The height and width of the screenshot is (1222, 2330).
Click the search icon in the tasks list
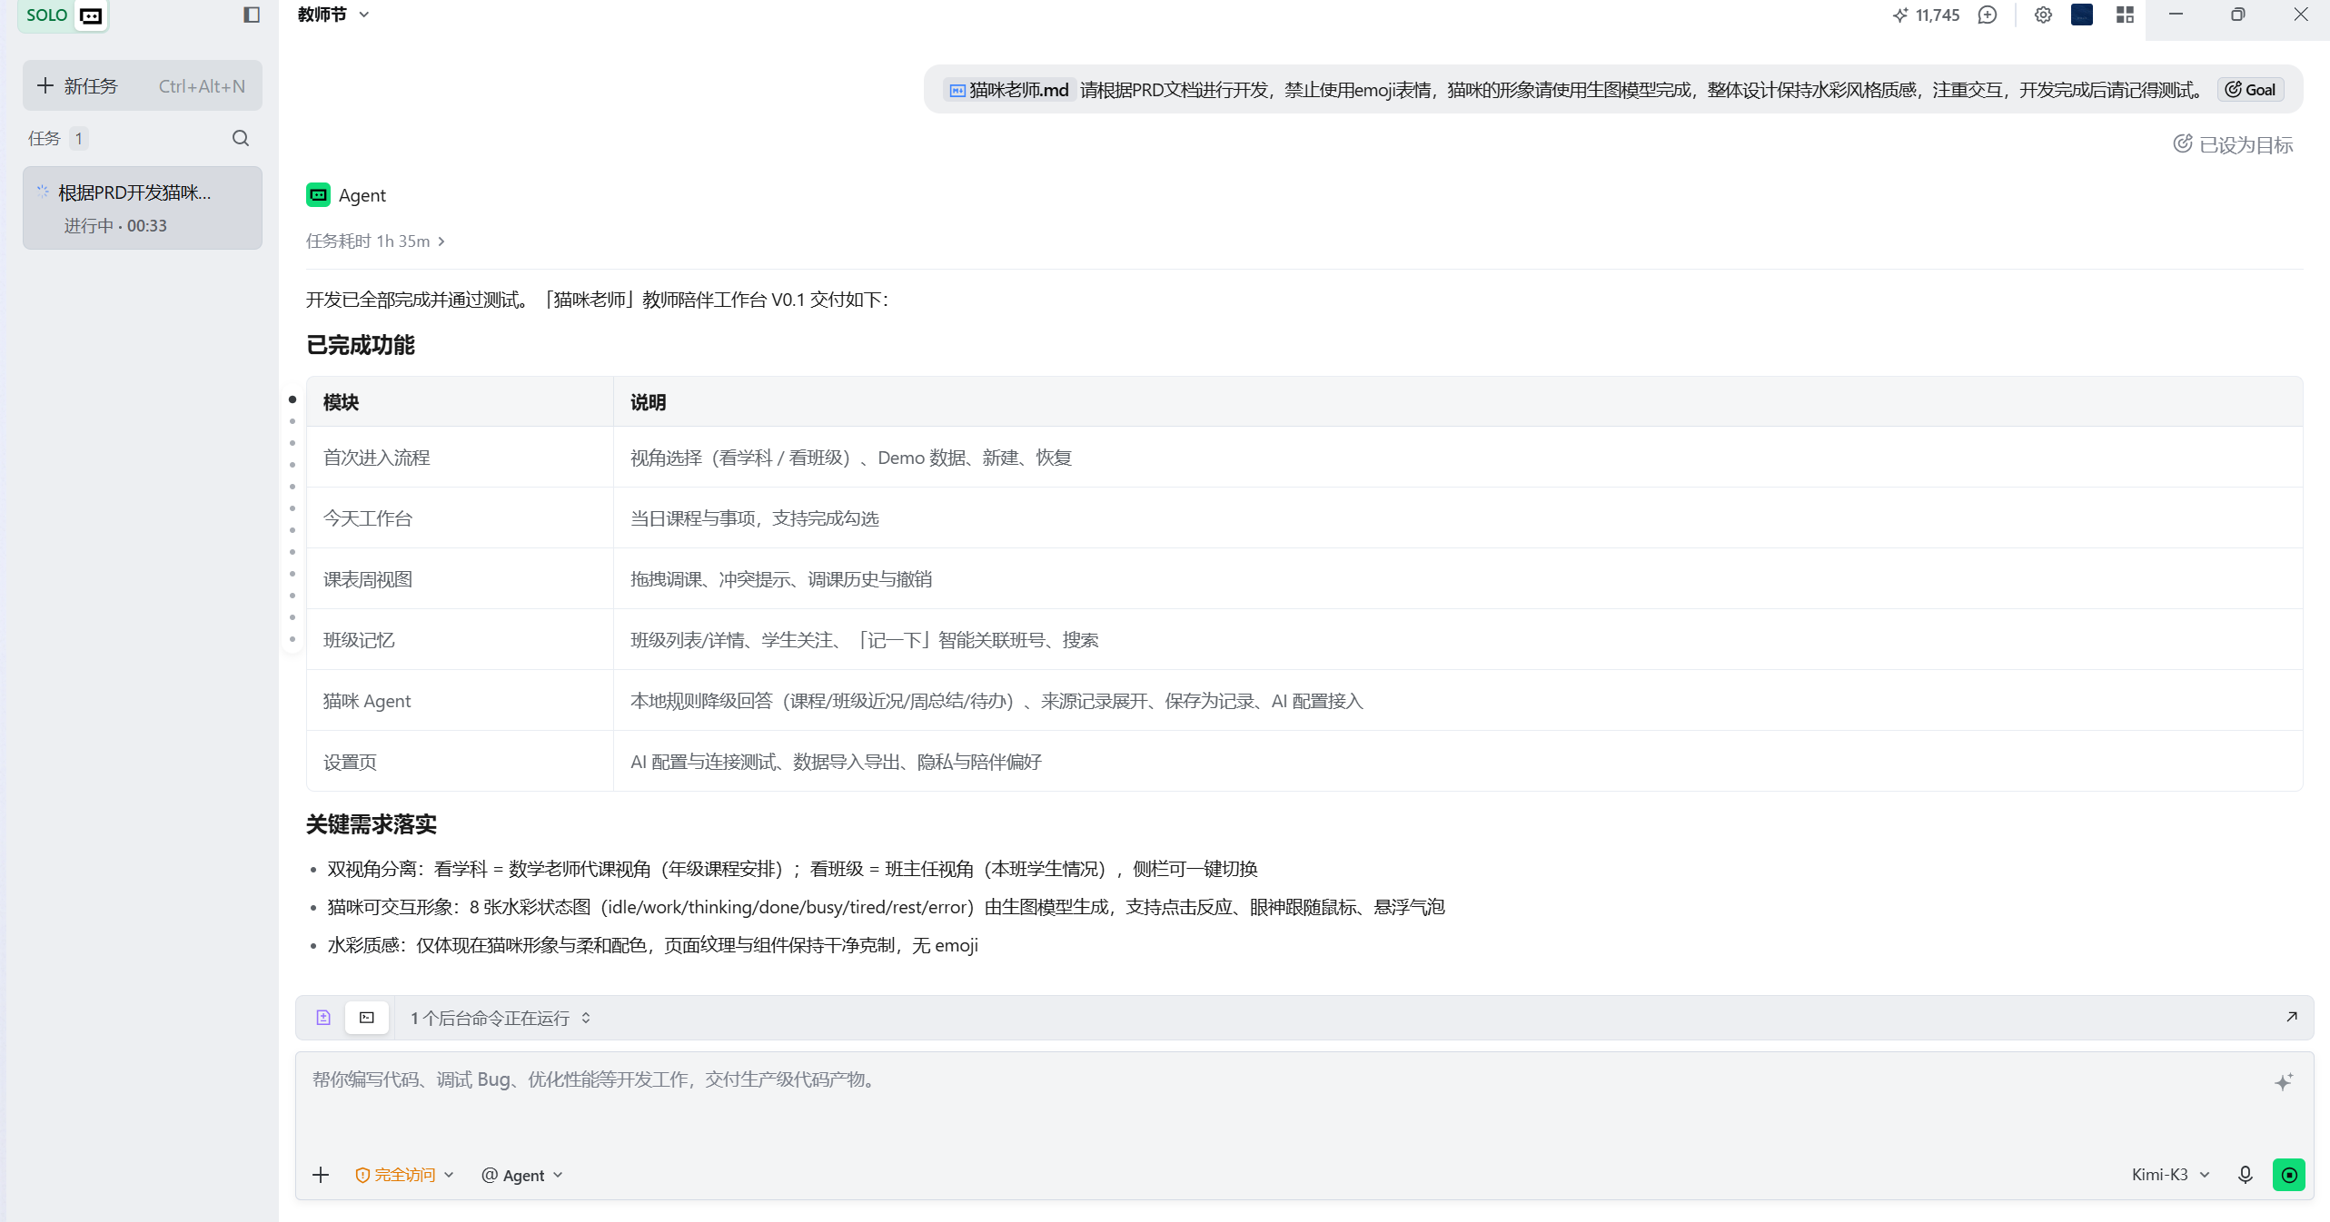[x=241, y=138]
